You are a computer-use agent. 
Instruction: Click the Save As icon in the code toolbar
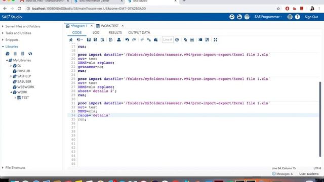pyautogui.click(x=96, y=40)
